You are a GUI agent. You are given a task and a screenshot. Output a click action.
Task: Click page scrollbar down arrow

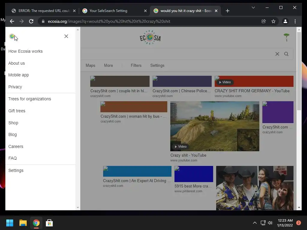tap(299, 208)
